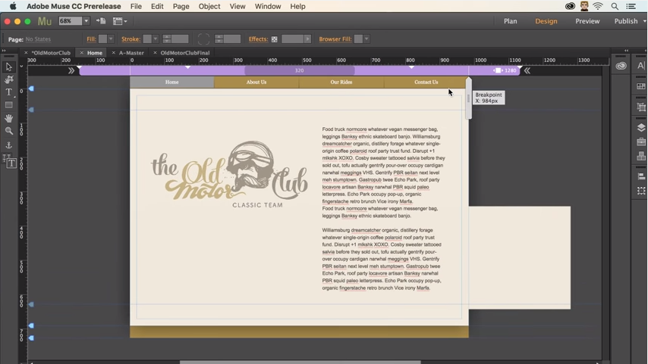Viewport: 648px width, 364px height.
Task: Select the Crop tool
Action: pos(9,79)
